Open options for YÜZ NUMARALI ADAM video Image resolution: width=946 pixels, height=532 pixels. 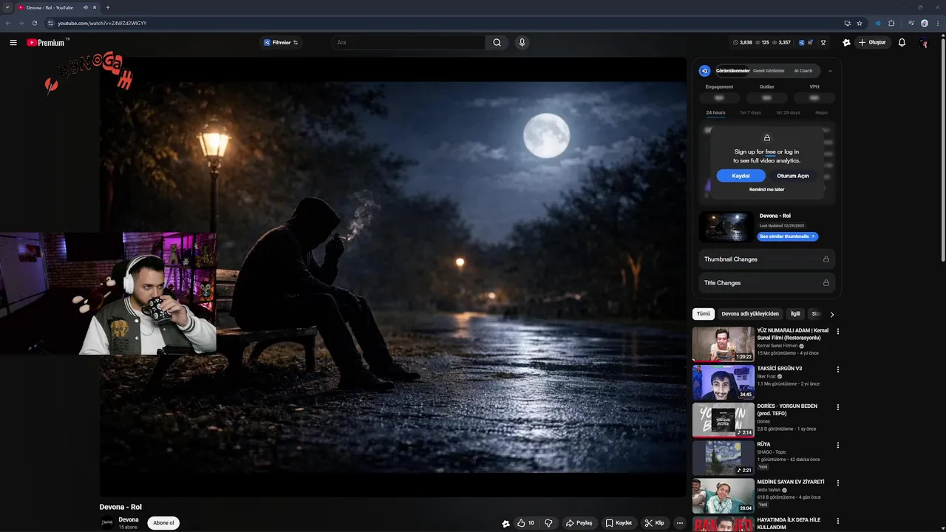point(837,332)
